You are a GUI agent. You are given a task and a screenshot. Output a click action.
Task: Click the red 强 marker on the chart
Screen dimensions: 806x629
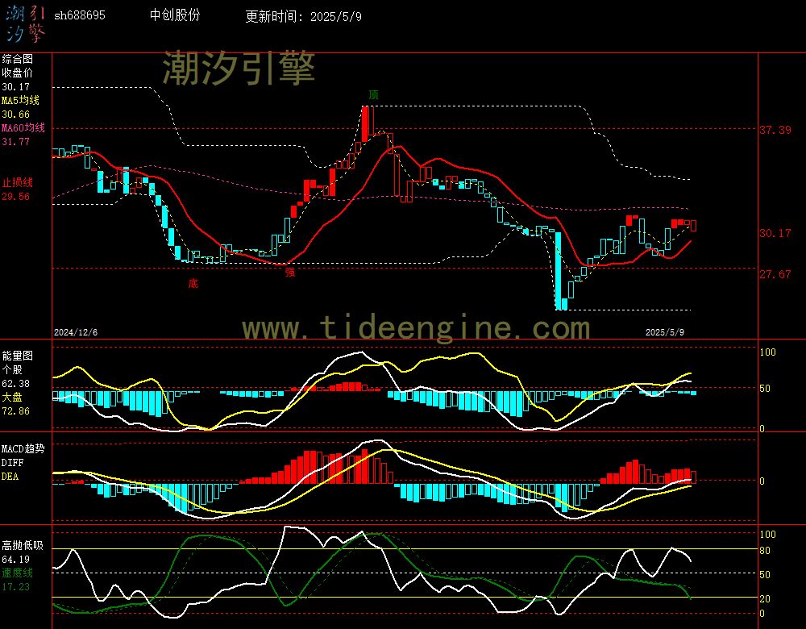[x=290, y=272]
